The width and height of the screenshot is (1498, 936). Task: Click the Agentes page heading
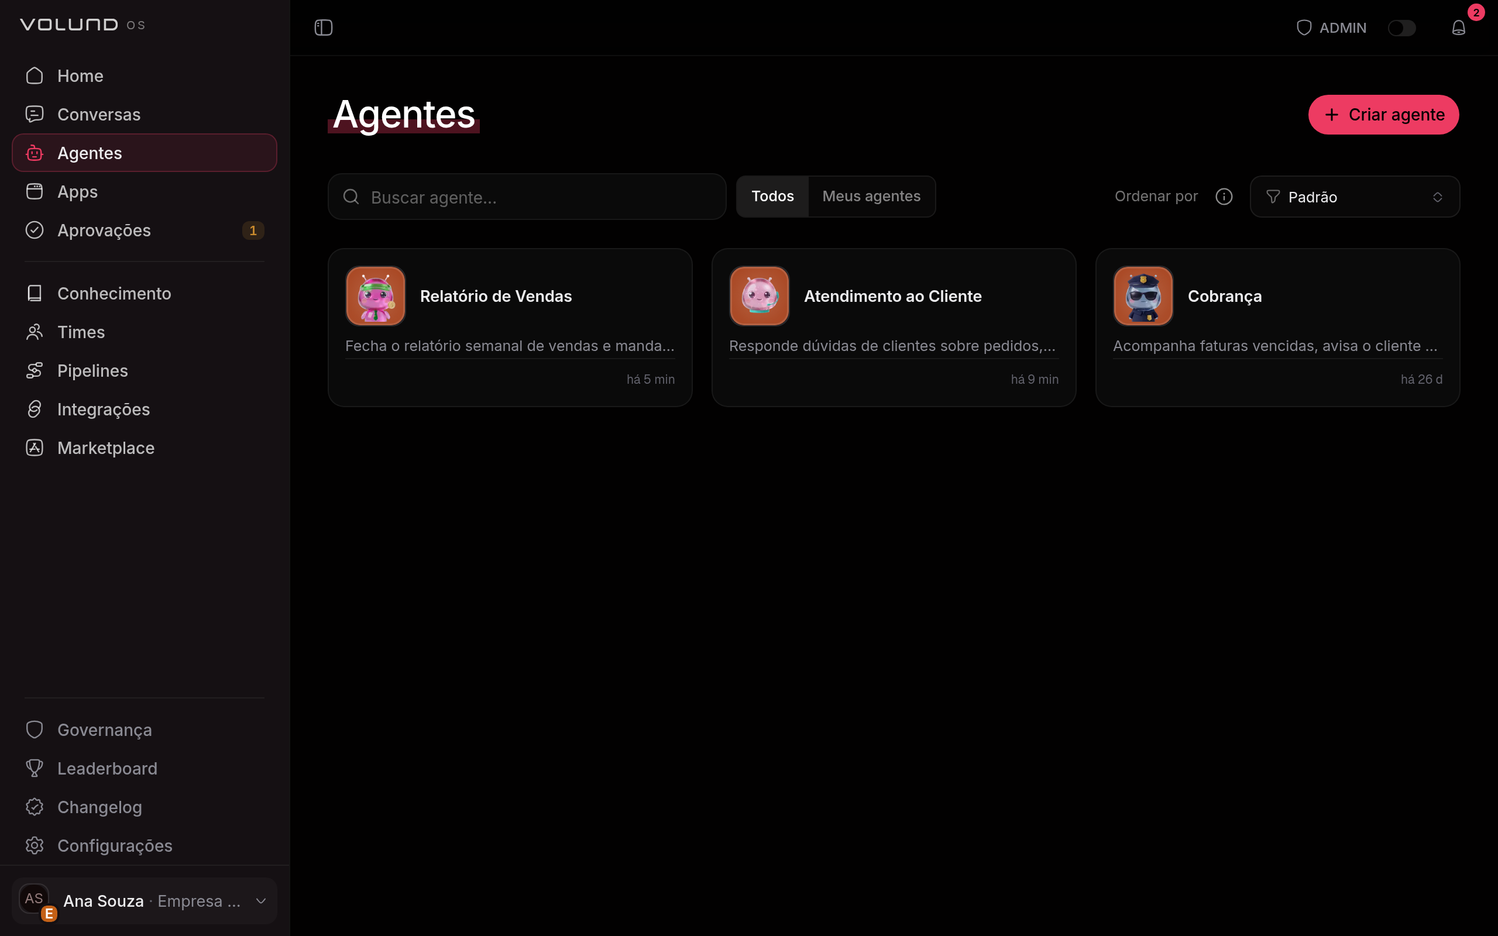click(404, 115)
